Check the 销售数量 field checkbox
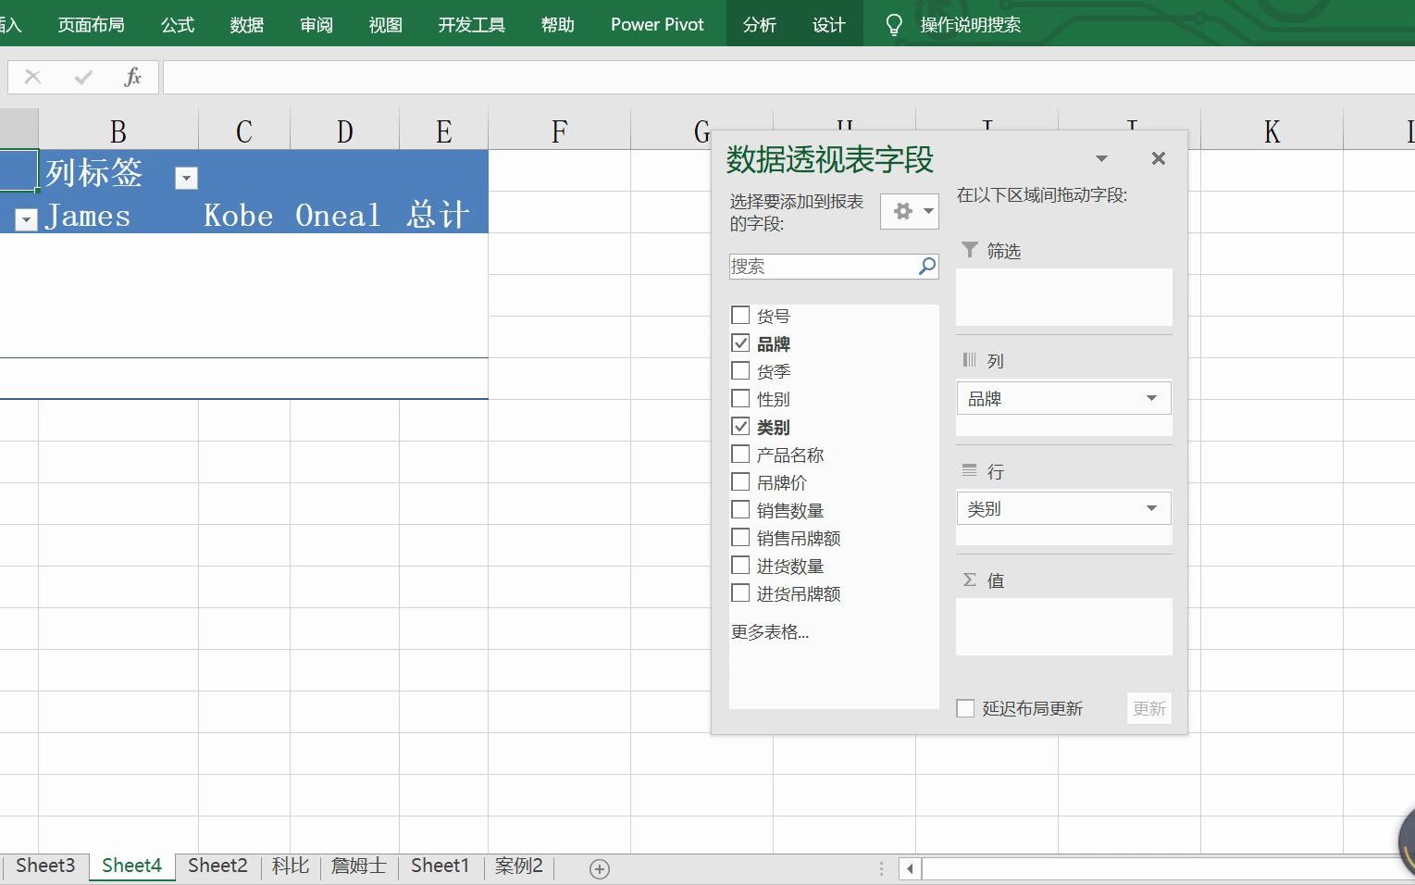 pyautogui.click(x=740, y=509)
